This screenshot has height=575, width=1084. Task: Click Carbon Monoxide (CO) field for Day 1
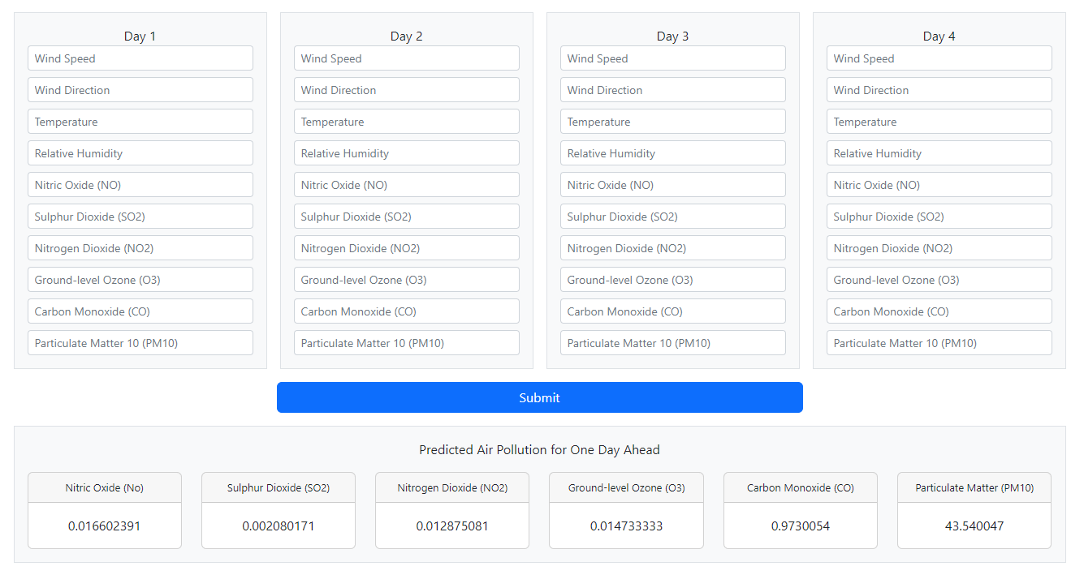coord(140,311)
